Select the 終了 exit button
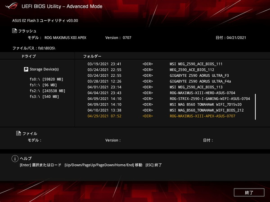This screenshot has height=202, width=270. click(x=249, y=193)
